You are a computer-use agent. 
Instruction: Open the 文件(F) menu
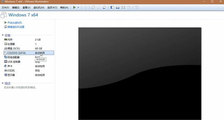(x=5, y=7)
